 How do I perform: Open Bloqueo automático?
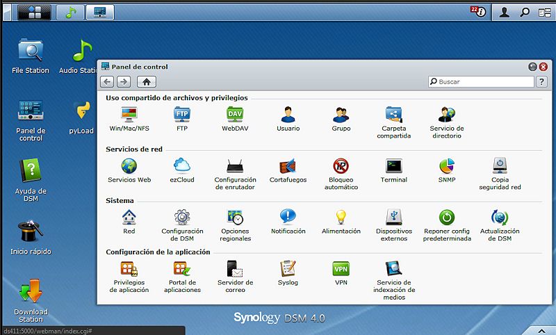[341, 174]
